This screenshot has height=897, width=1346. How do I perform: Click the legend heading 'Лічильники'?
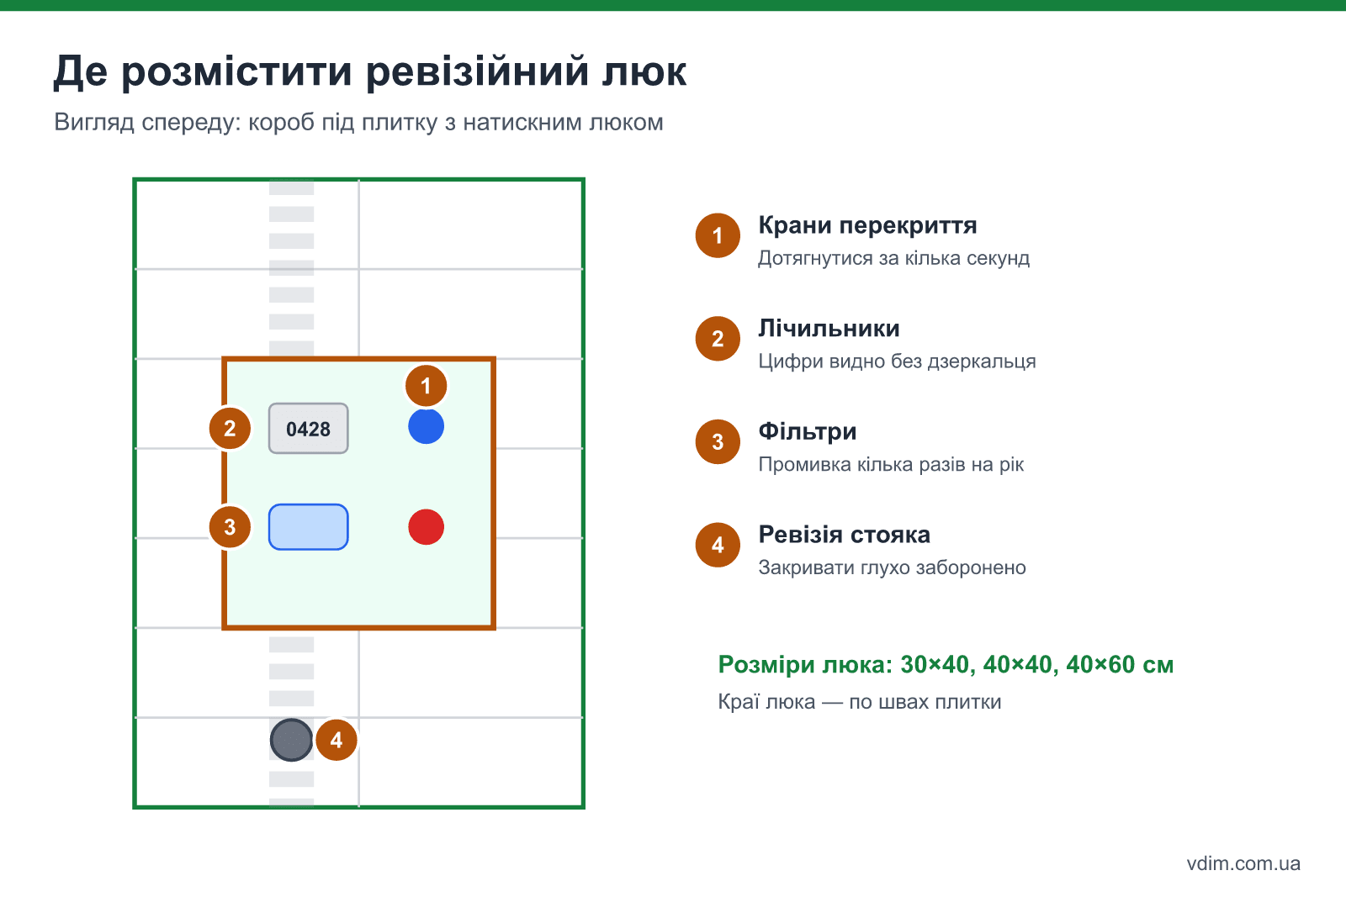[829, 329]
